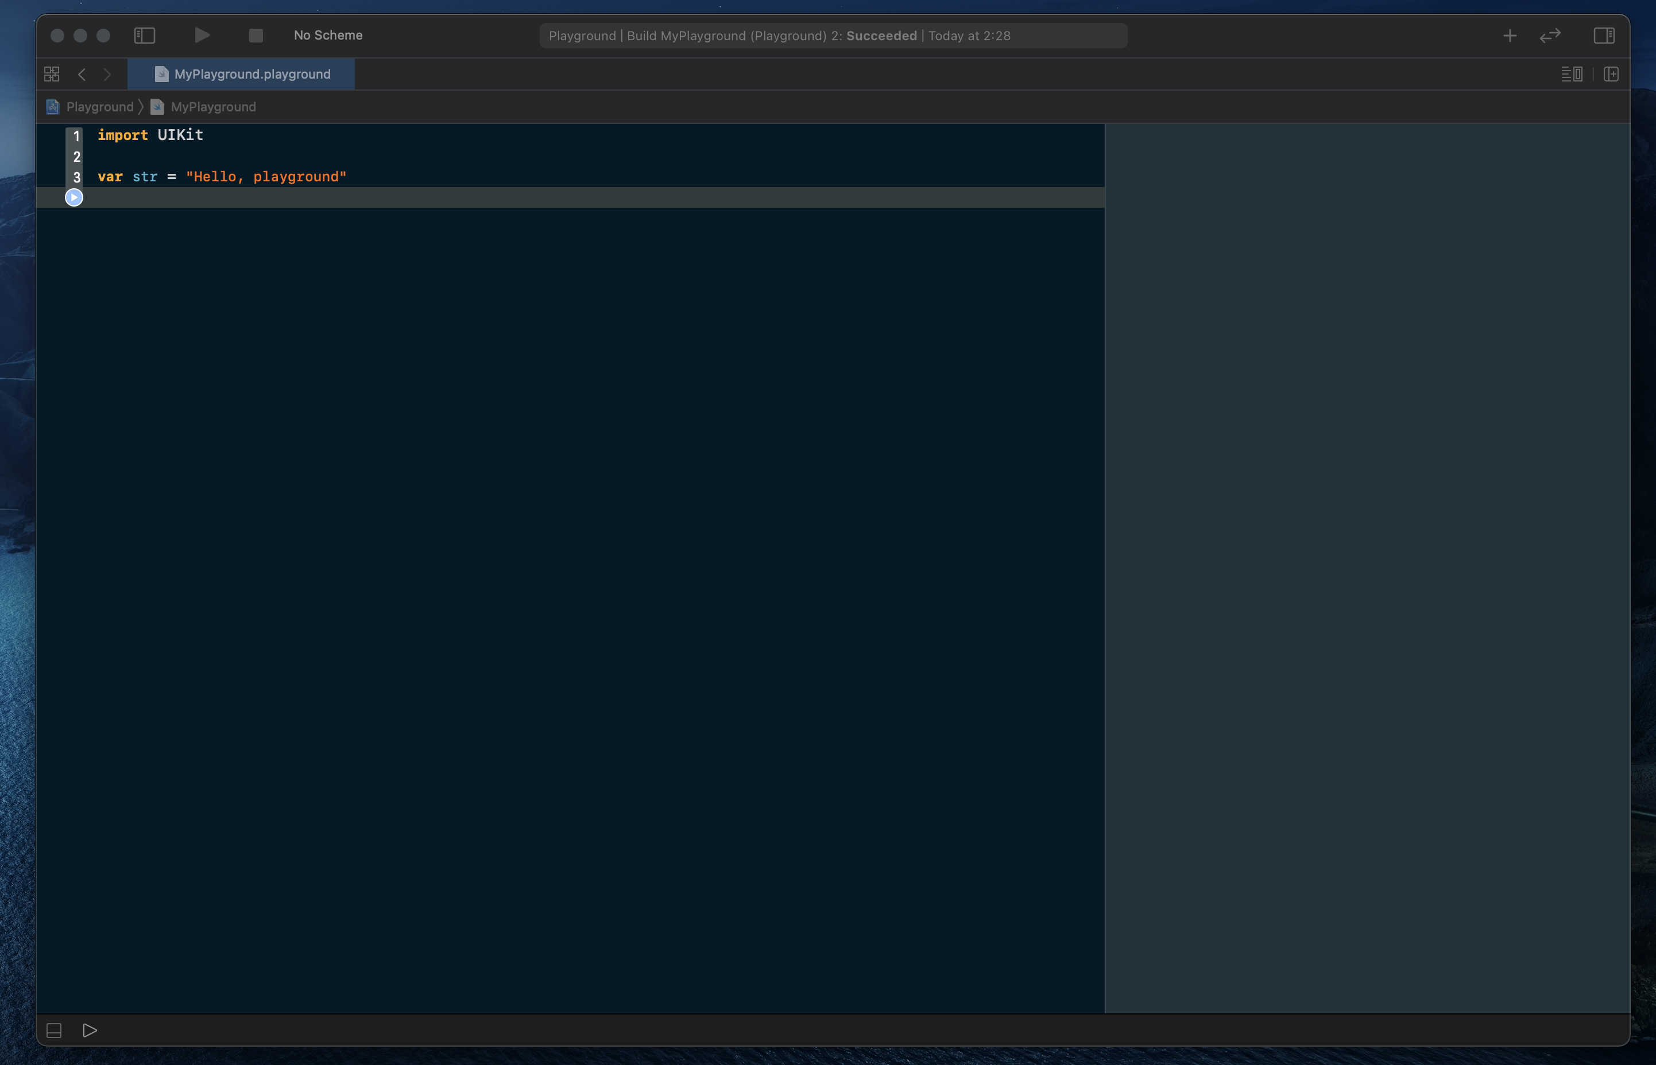Click the build status activity field
The image size is (1656, 1065).
pyautogui.click(x=833, y=35)
